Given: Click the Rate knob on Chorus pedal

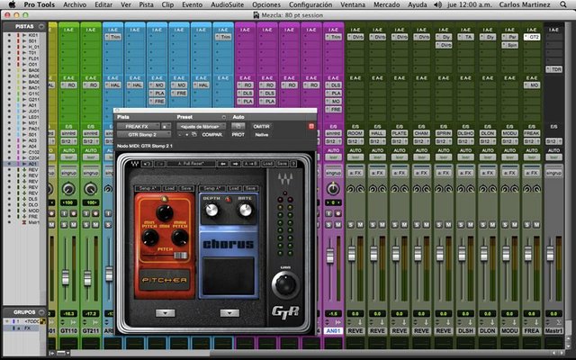Looking at the screenshot, I should (245, 210).
